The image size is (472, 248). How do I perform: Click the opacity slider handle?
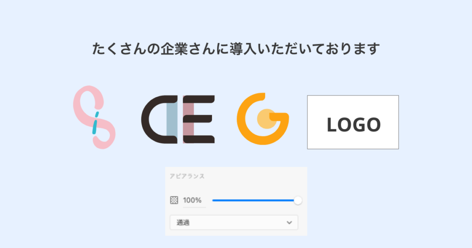click(298, 201)
